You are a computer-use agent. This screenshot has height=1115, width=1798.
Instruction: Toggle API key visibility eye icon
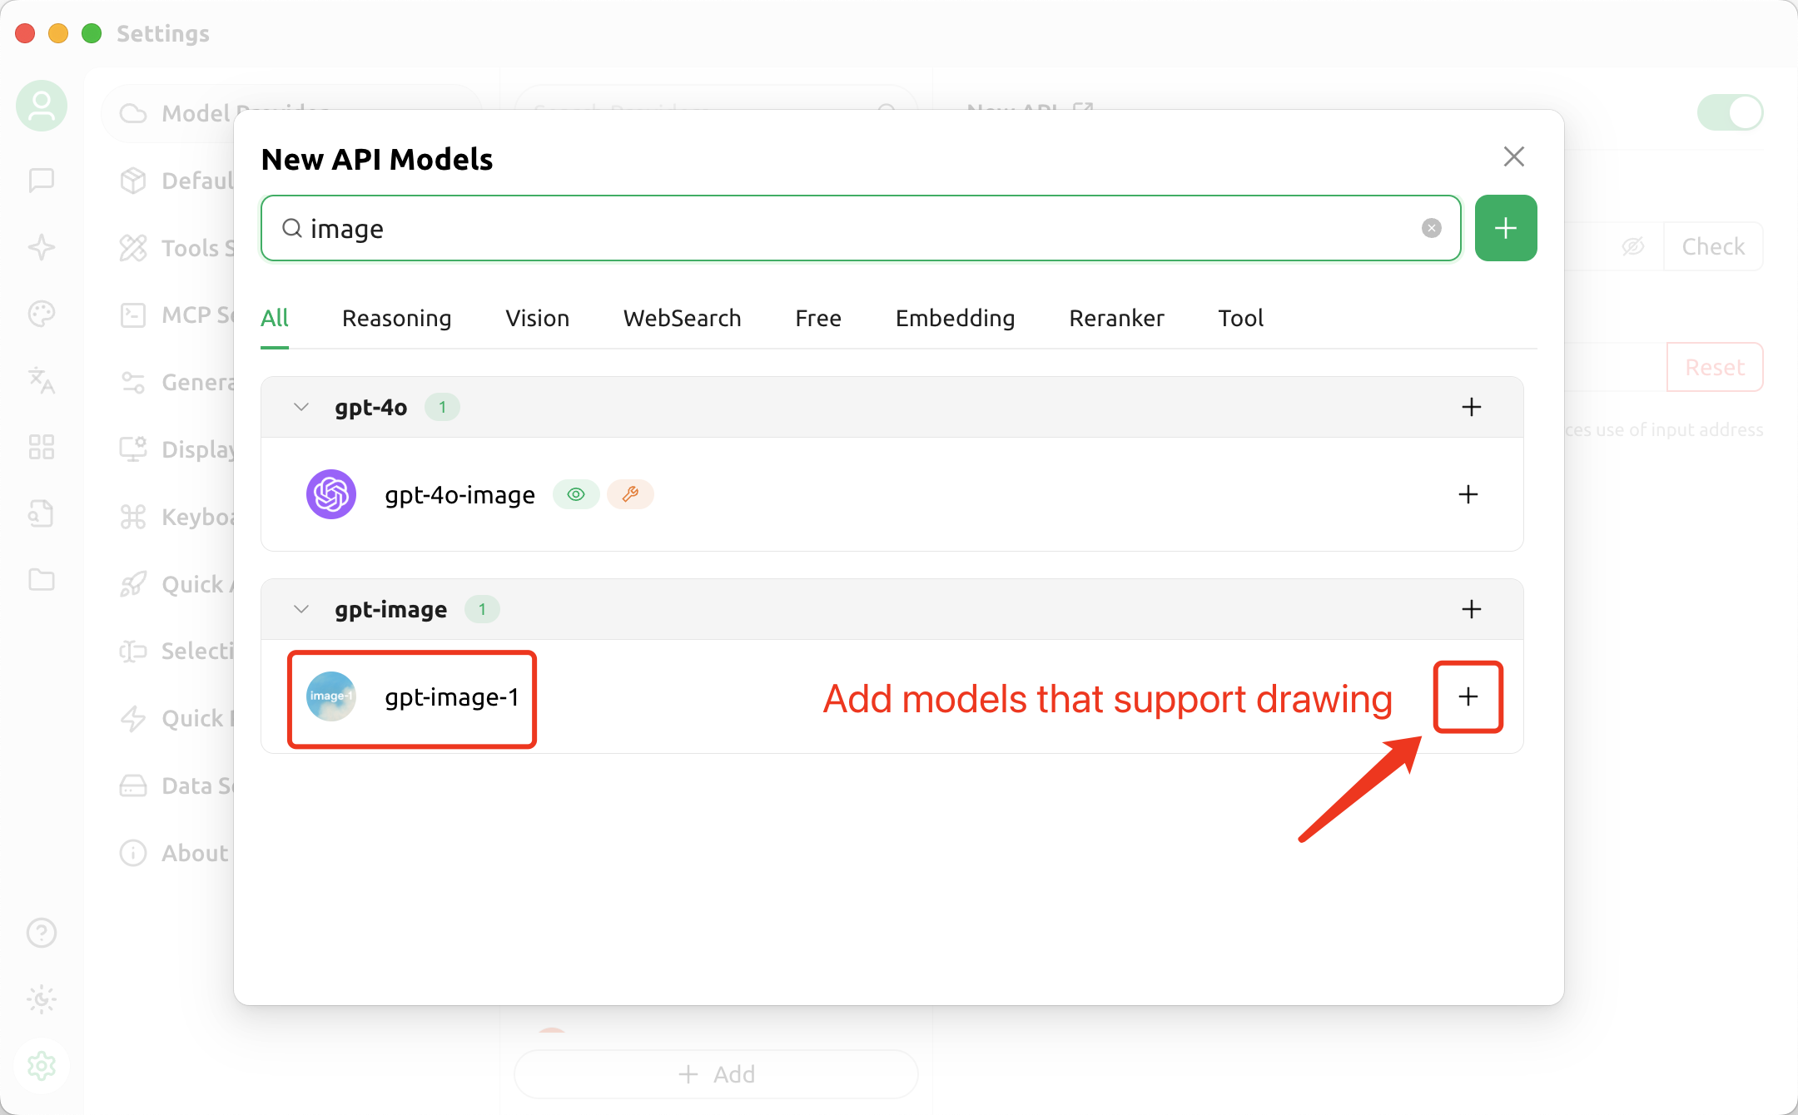pos(1632,246)
